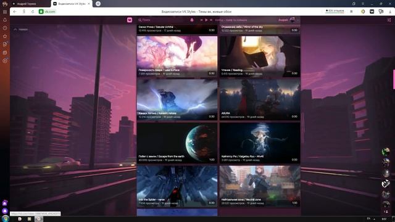Open the collections icon in left sidebar
The image size is (395, 222).
[x=5, y=52]
